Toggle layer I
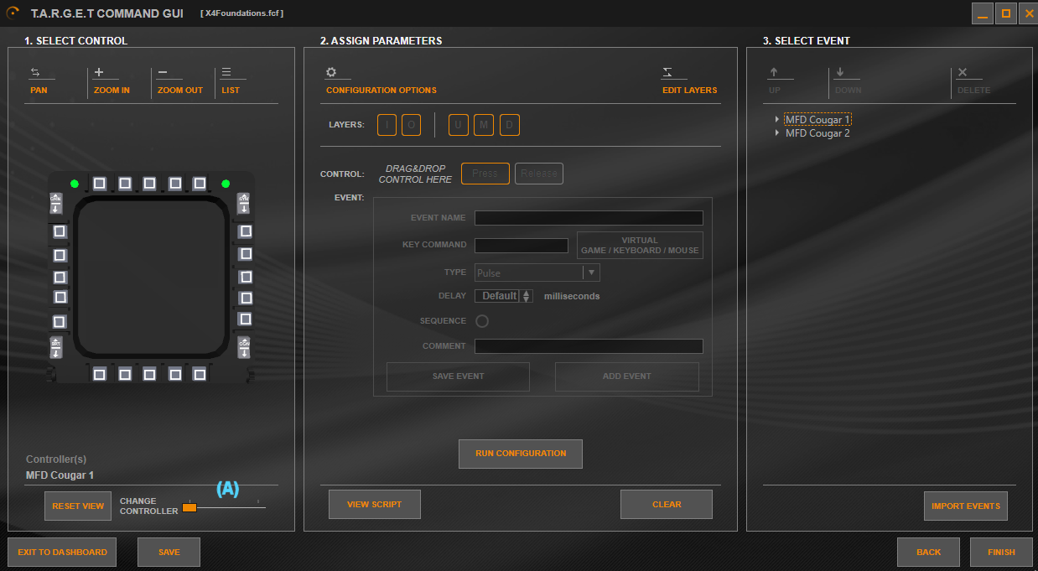 tap(387, 125)
